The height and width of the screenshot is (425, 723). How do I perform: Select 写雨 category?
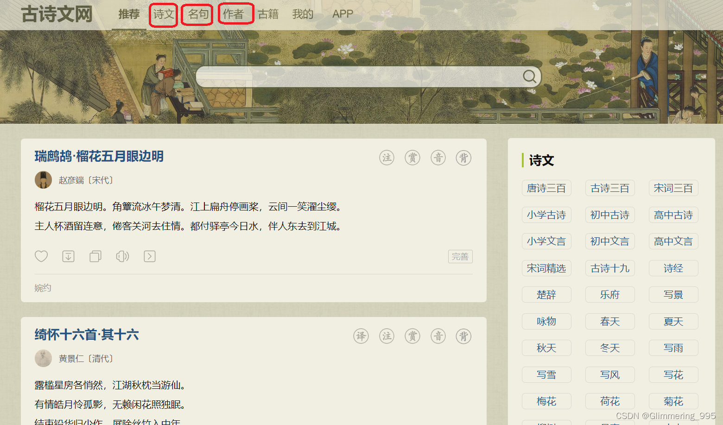[x=673, y=348]
